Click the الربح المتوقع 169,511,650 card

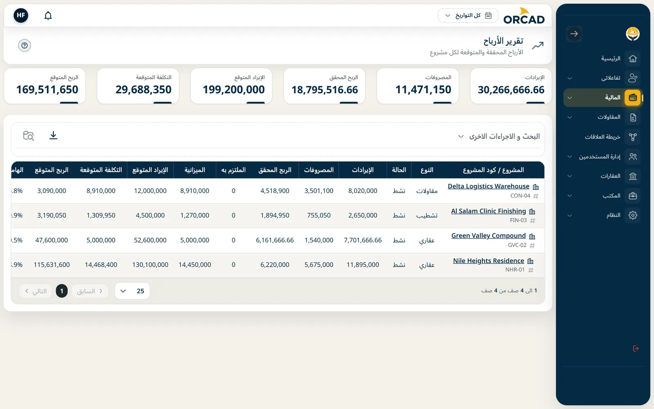pyautogui.click(x=45, y=86)
